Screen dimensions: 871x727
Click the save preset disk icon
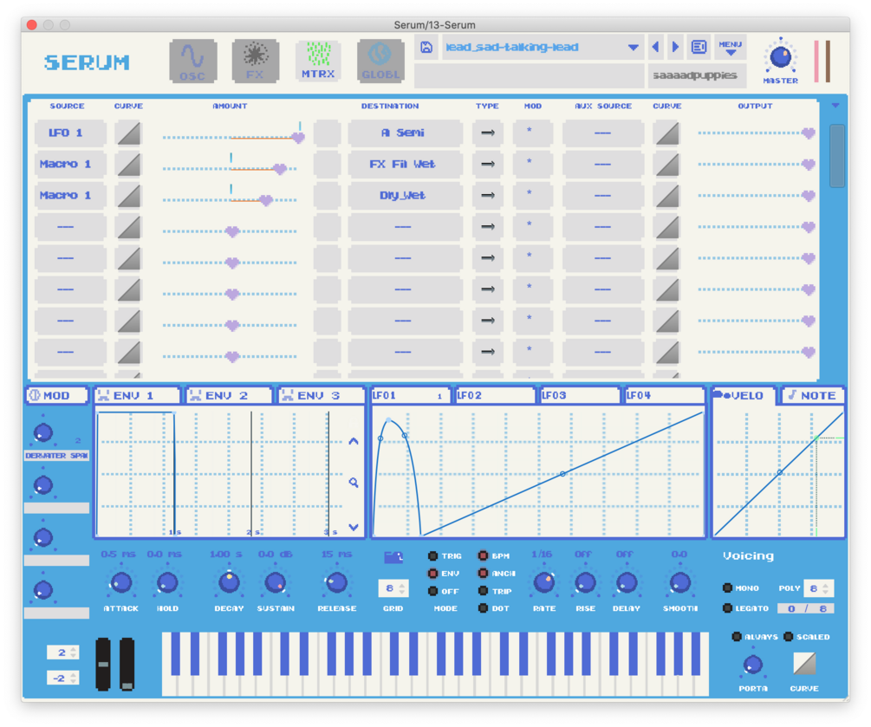426,47
